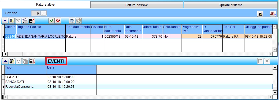Viewport: 279px width, 100px height.
Task: Click the list-view icon in invoices toolbar
Action: [25, 21]
